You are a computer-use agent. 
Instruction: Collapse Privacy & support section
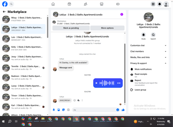pos(148,63)
